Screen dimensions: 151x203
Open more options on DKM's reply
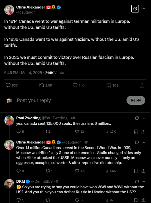coord(143,182)
